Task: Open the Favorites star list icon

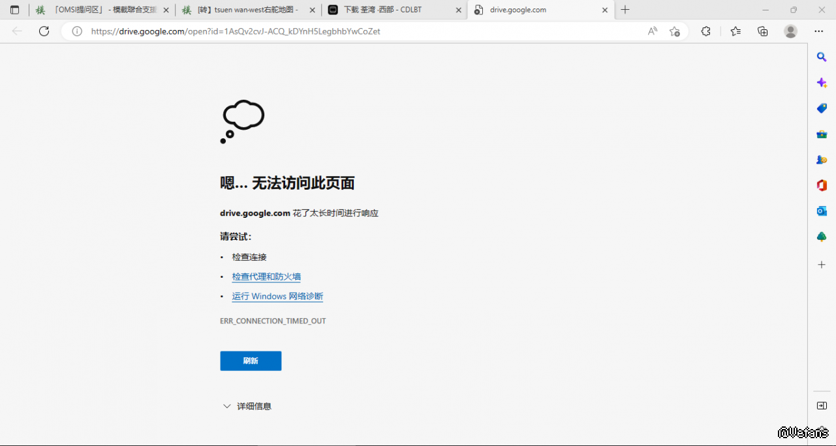Action: (x=735, y=31)
